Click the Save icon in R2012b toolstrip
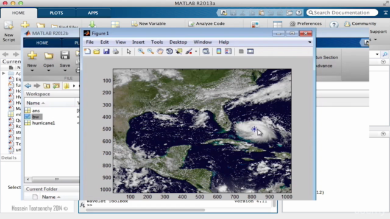Screen dimensions: 390x219 65,55
